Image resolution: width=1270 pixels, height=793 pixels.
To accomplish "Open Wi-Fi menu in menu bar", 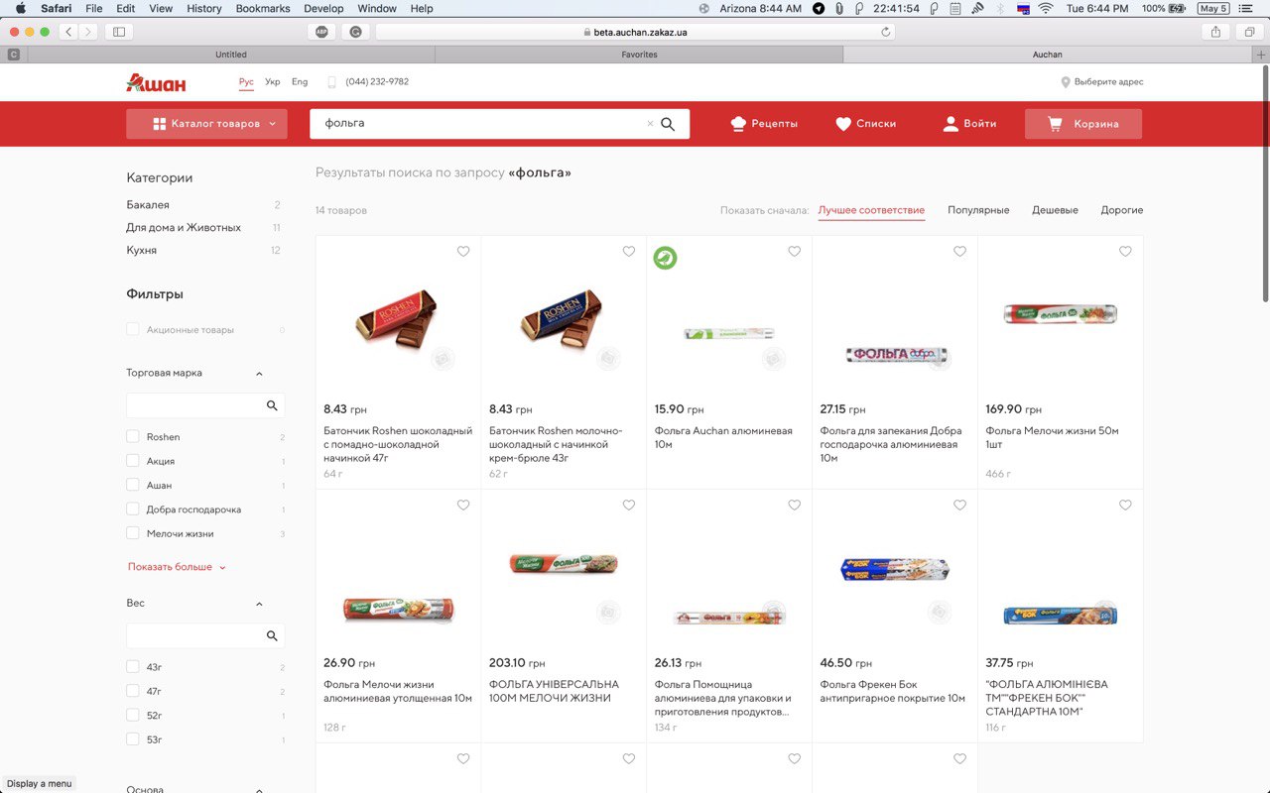I will click(1046, 8).
